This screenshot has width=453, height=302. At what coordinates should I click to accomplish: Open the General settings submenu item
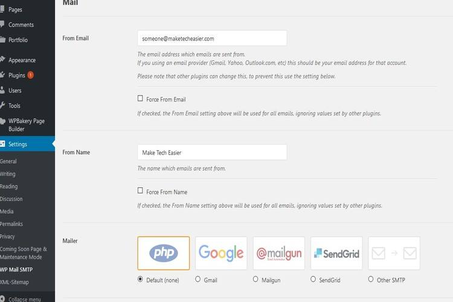tap(8, 161)
